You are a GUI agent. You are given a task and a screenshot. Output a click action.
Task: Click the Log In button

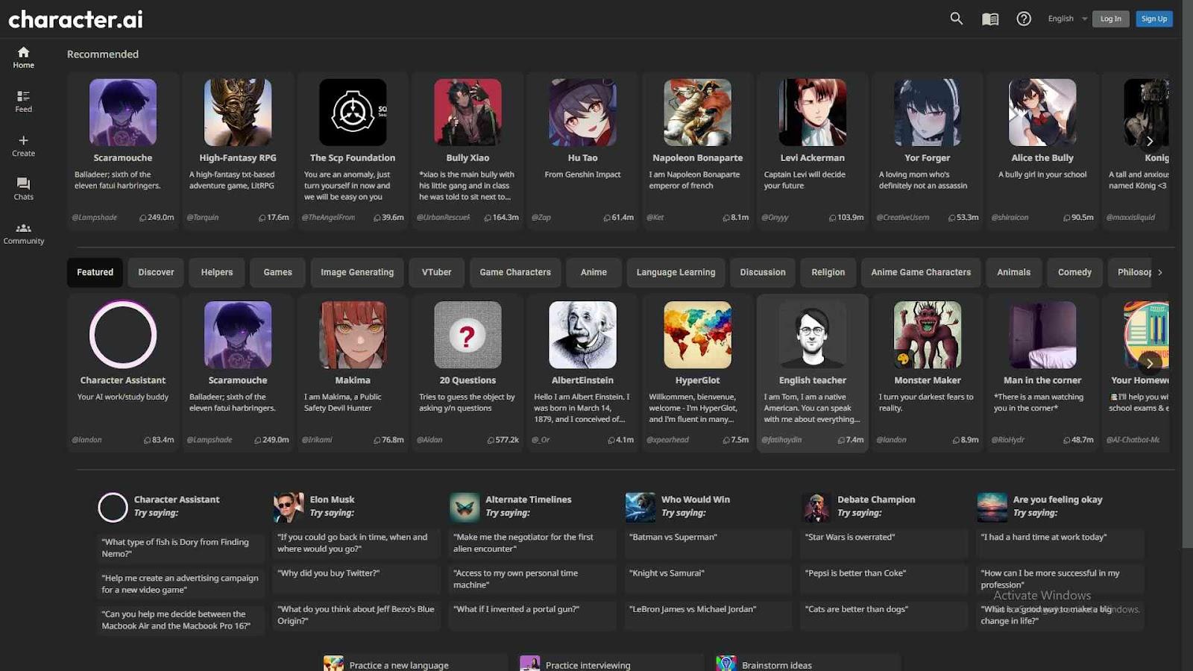[1110, 19]
